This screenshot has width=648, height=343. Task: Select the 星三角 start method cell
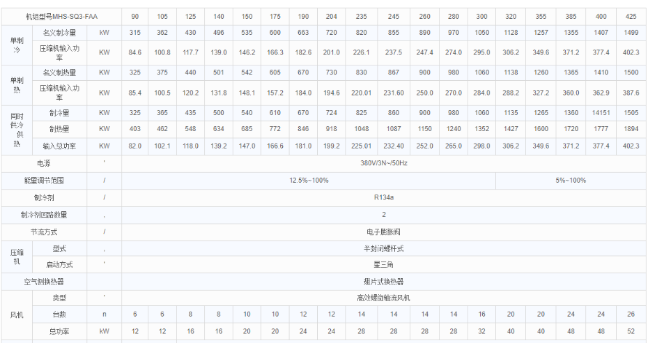383,264
